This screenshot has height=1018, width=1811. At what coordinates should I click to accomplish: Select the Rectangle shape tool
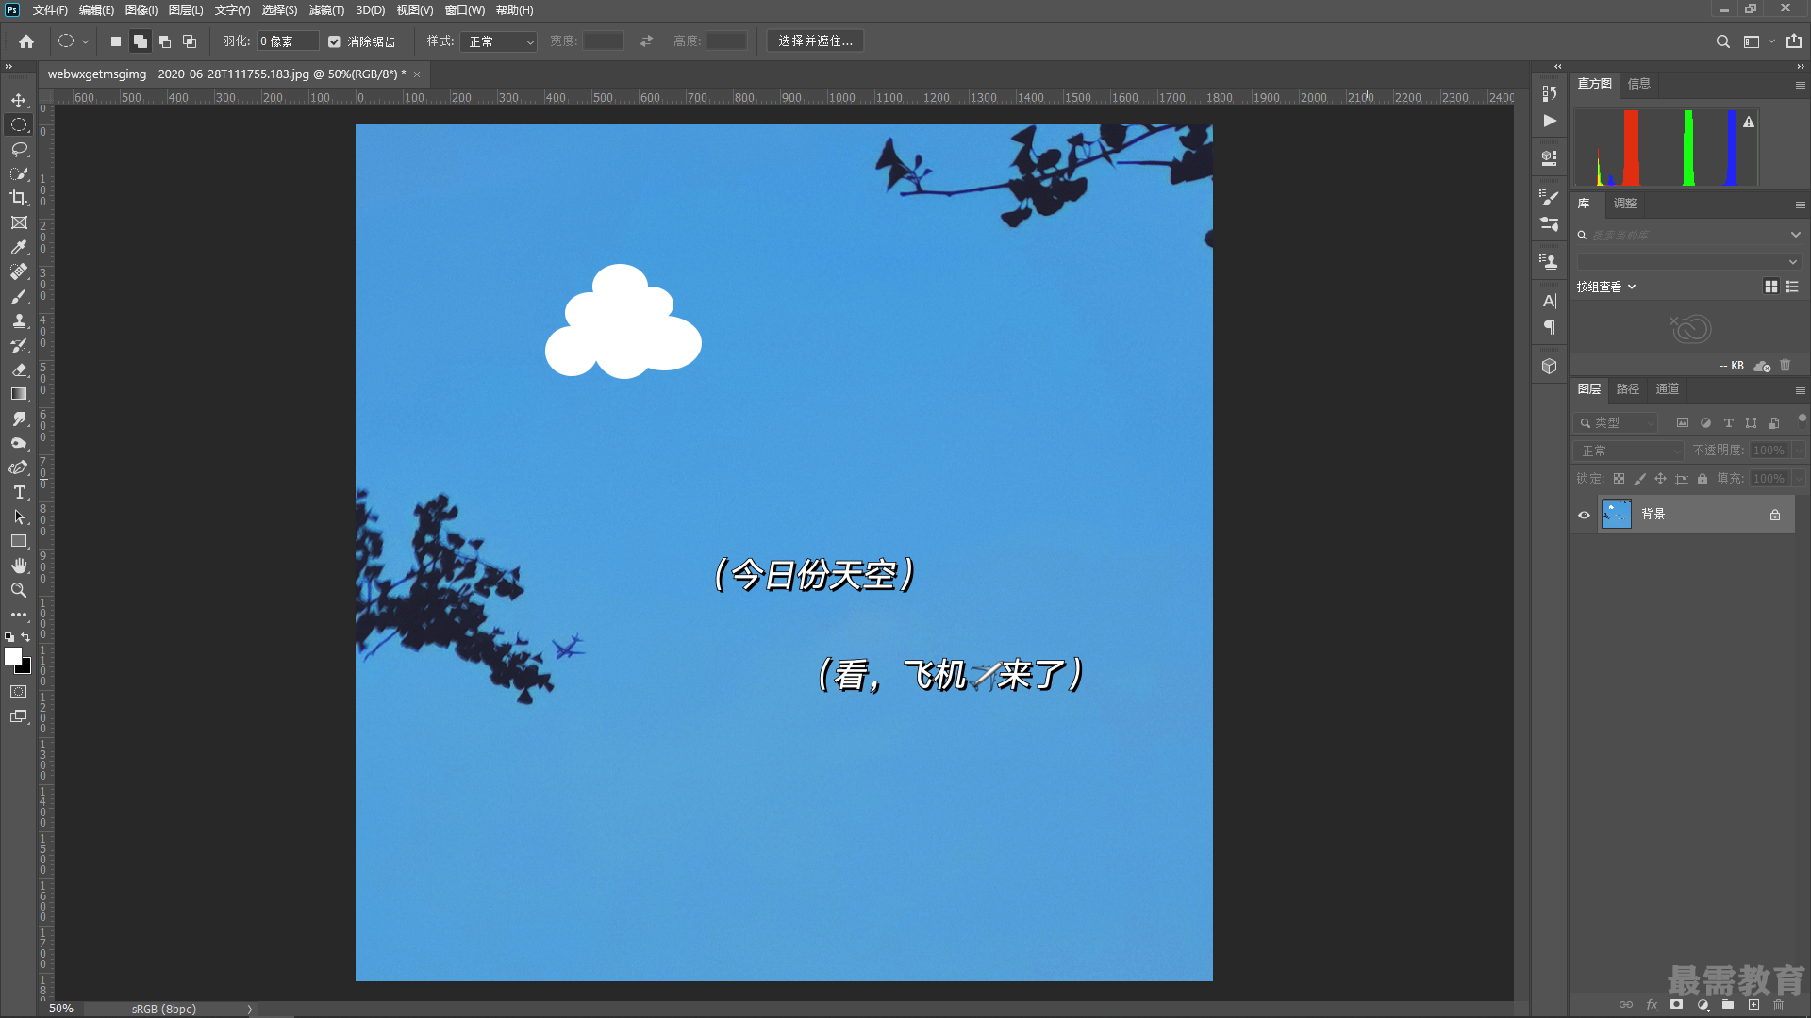[x=19, y=541]
